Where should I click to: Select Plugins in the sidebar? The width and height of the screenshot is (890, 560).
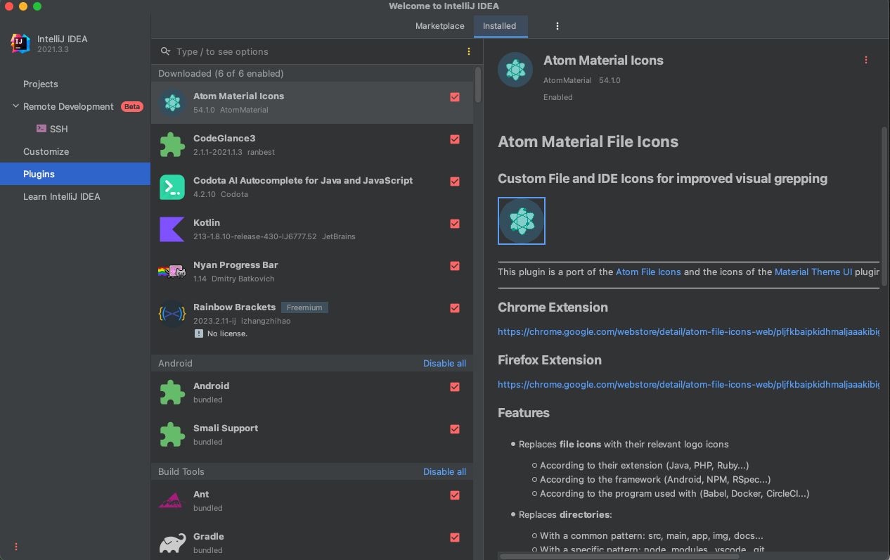click(75, 174)
